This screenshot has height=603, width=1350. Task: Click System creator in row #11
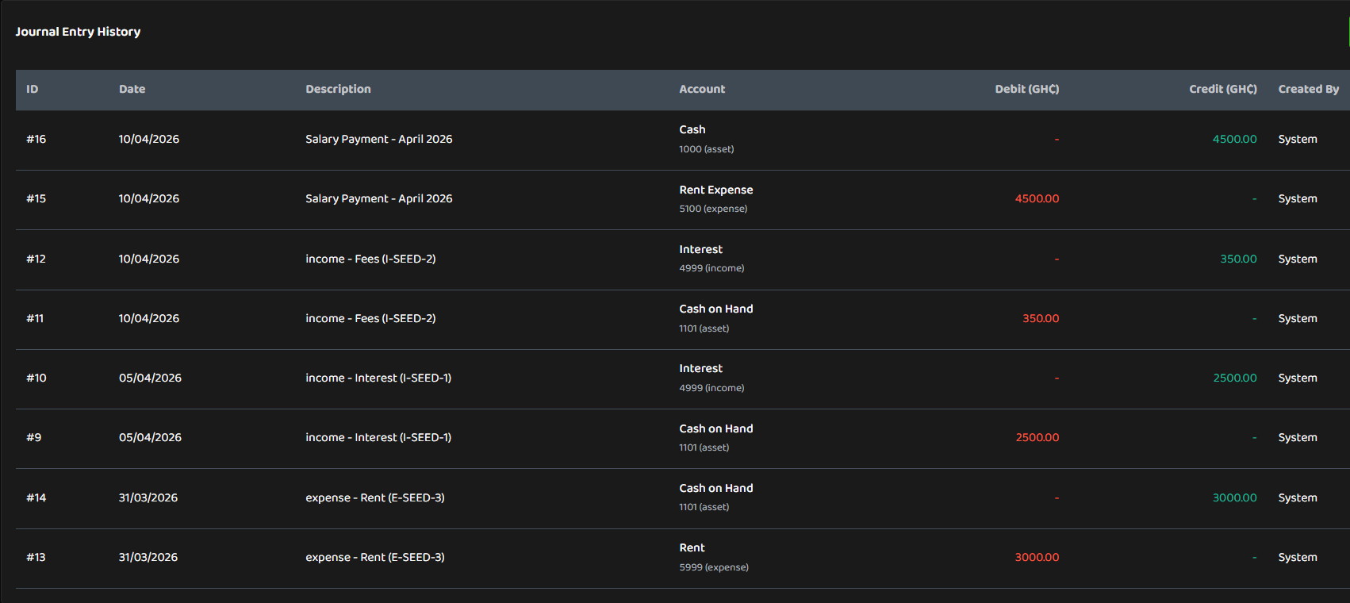pos(1298,318)
